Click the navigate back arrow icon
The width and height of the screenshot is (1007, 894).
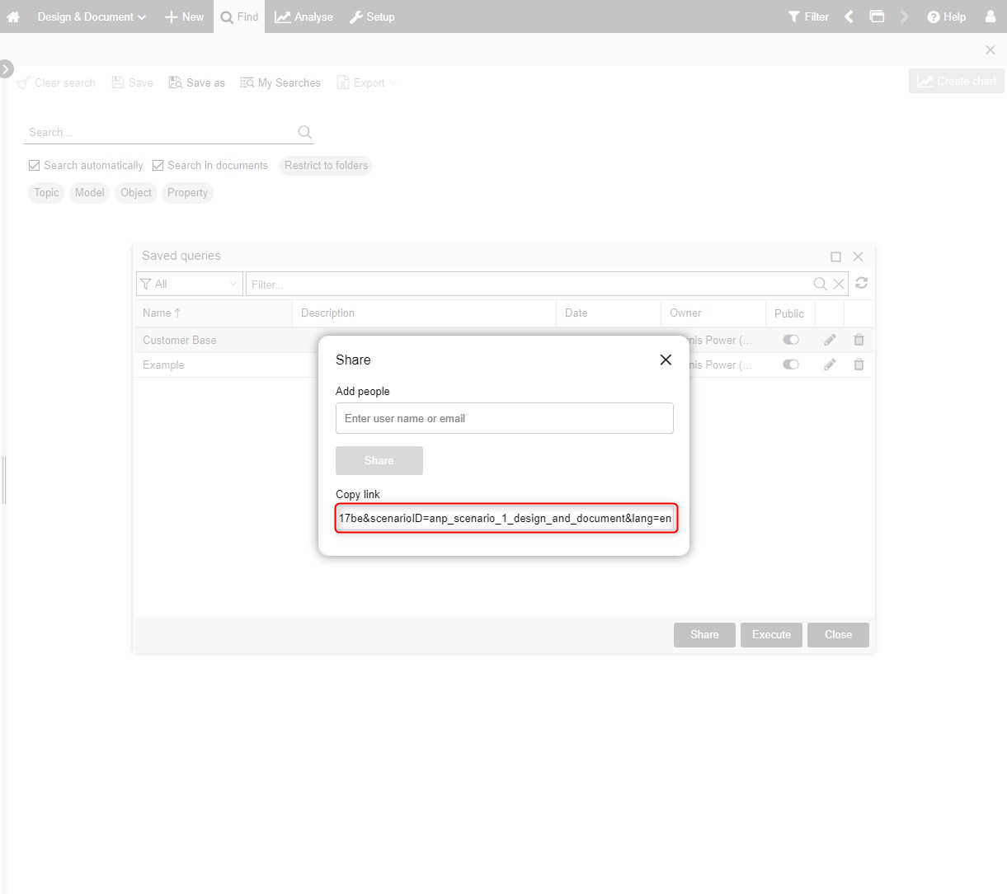[x=849, y=16]
